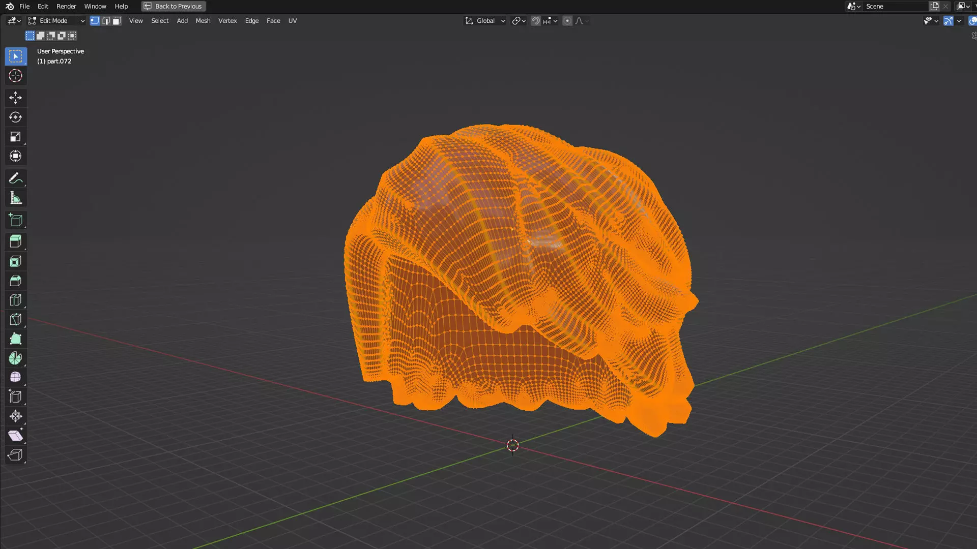
Task: Toggle proportional editing
Action: click(x=567, y=21)
